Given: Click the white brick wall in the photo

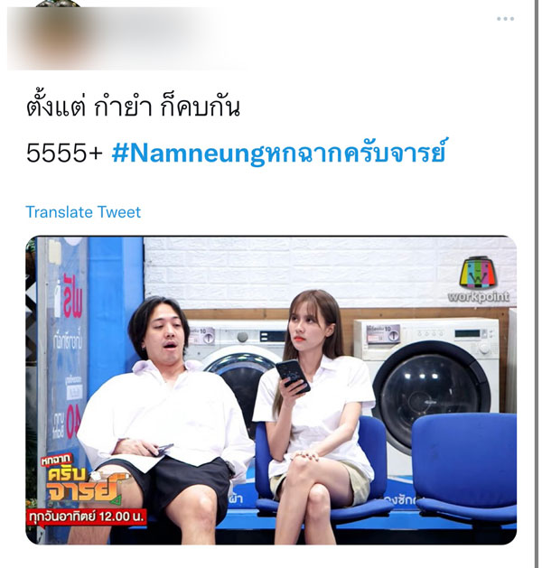Looking at the screenshot, I should 290,272.
